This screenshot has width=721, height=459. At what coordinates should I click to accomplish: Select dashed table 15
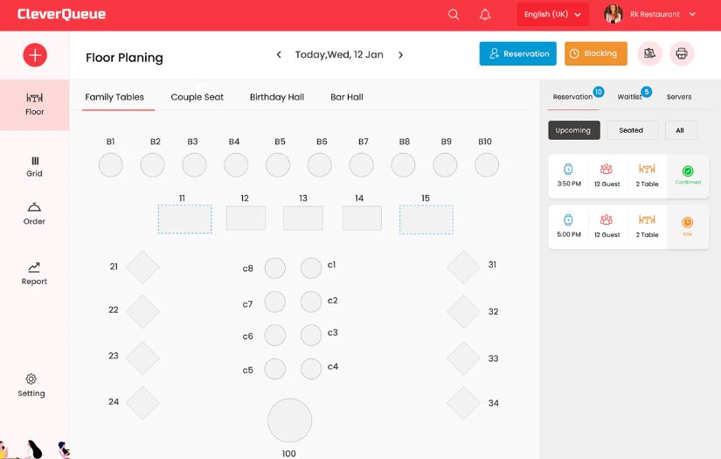click(x=426, y=219)
